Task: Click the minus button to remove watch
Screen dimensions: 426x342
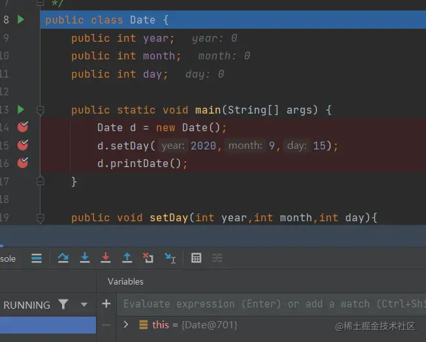Action: pos(106,324)
